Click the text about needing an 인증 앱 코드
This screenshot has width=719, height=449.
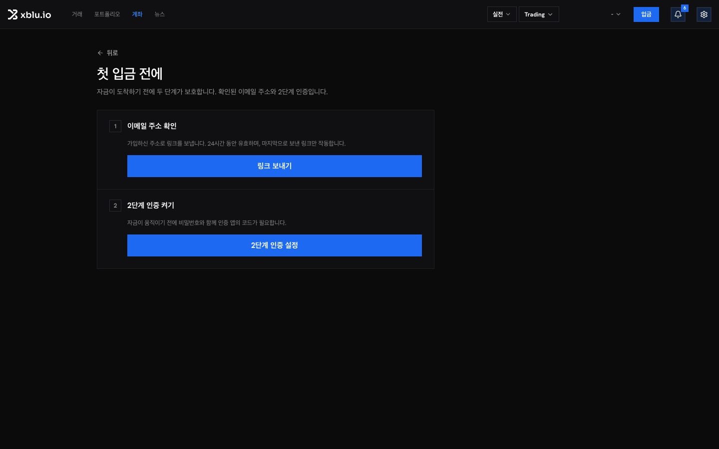[207, 223]
